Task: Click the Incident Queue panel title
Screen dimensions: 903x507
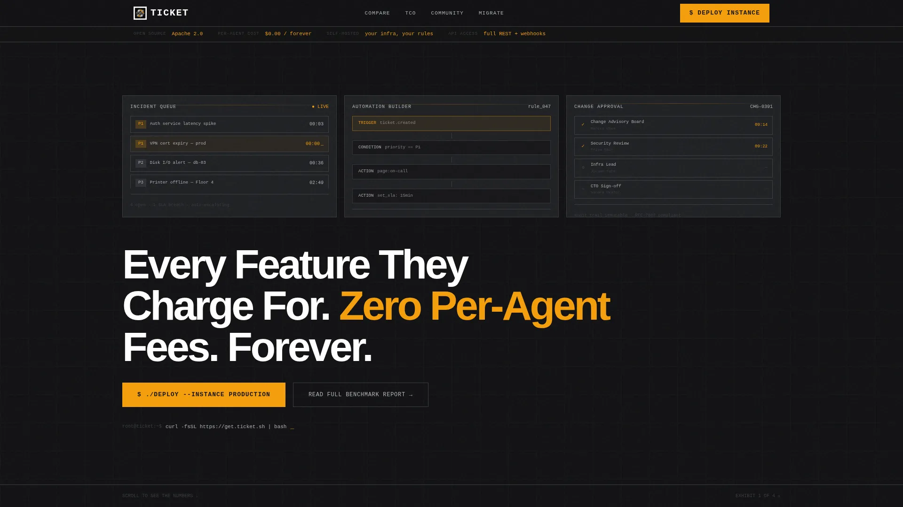Action: coord(153,107)
